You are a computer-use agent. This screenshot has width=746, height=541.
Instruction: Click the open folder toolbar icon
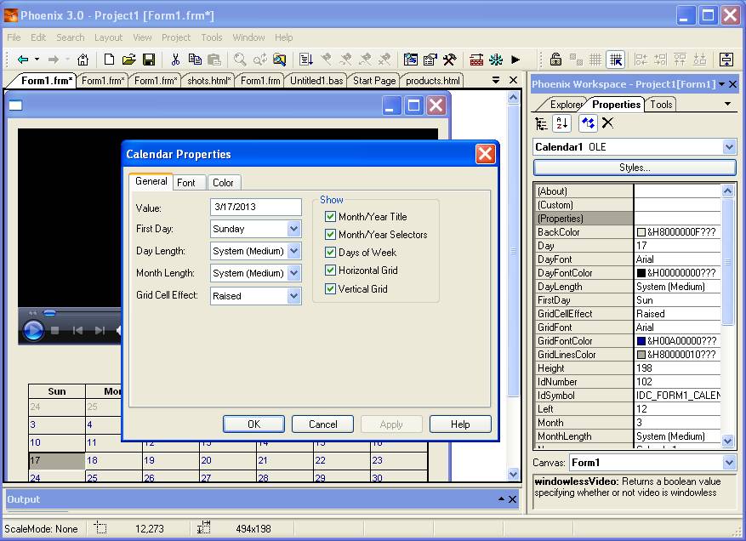(x=129, y=60)
